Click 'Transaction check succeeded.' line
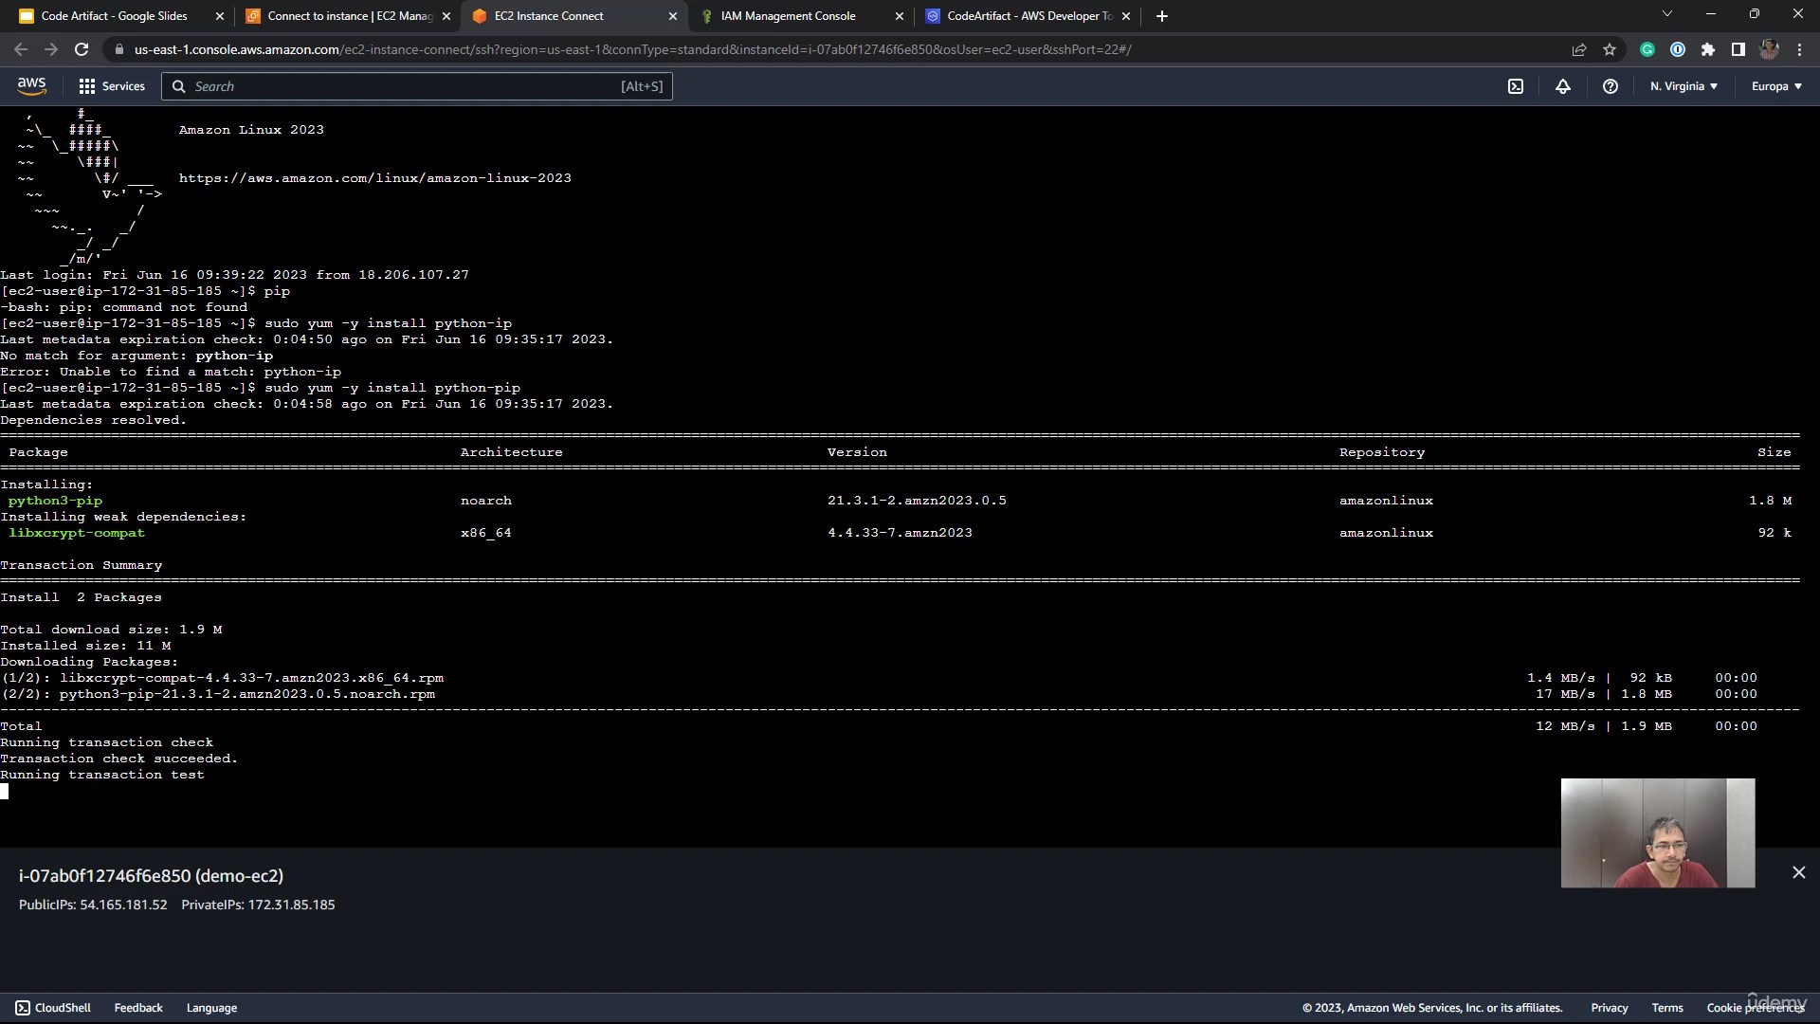The image size is (1820, 1024). 119,759
